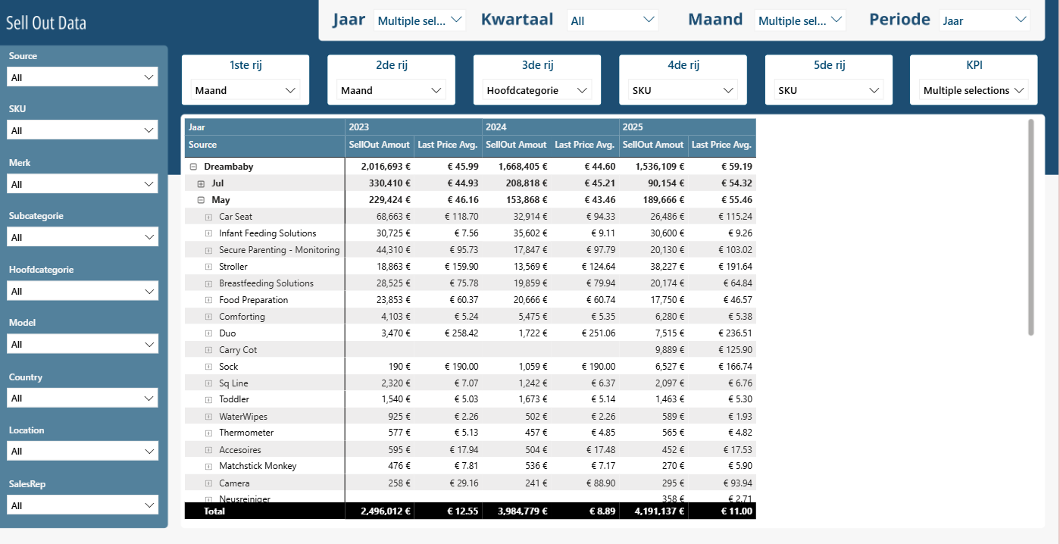
Task: Expand the Jul row
Action: click(201, 183)
